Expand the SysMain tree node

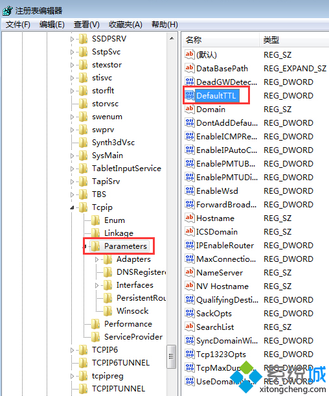(x=72, y=156)
